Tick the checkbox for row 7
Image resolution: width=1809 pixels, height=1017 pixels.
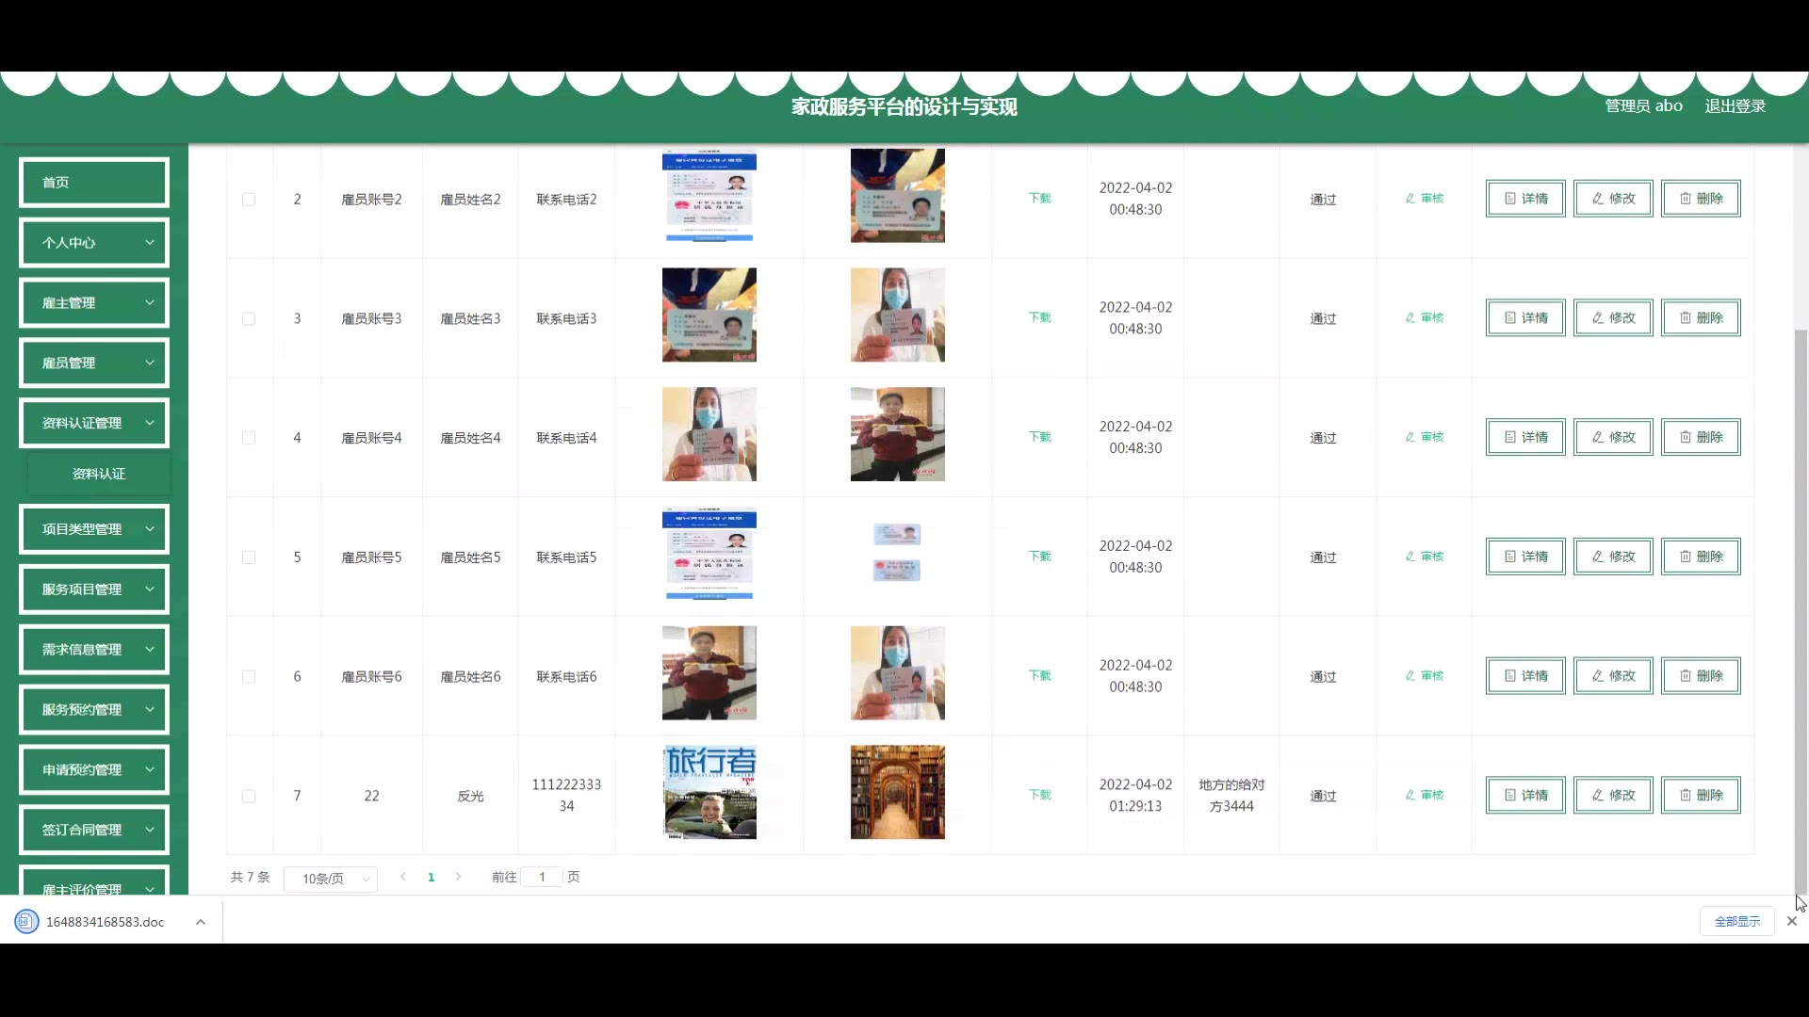click(249, 796)
